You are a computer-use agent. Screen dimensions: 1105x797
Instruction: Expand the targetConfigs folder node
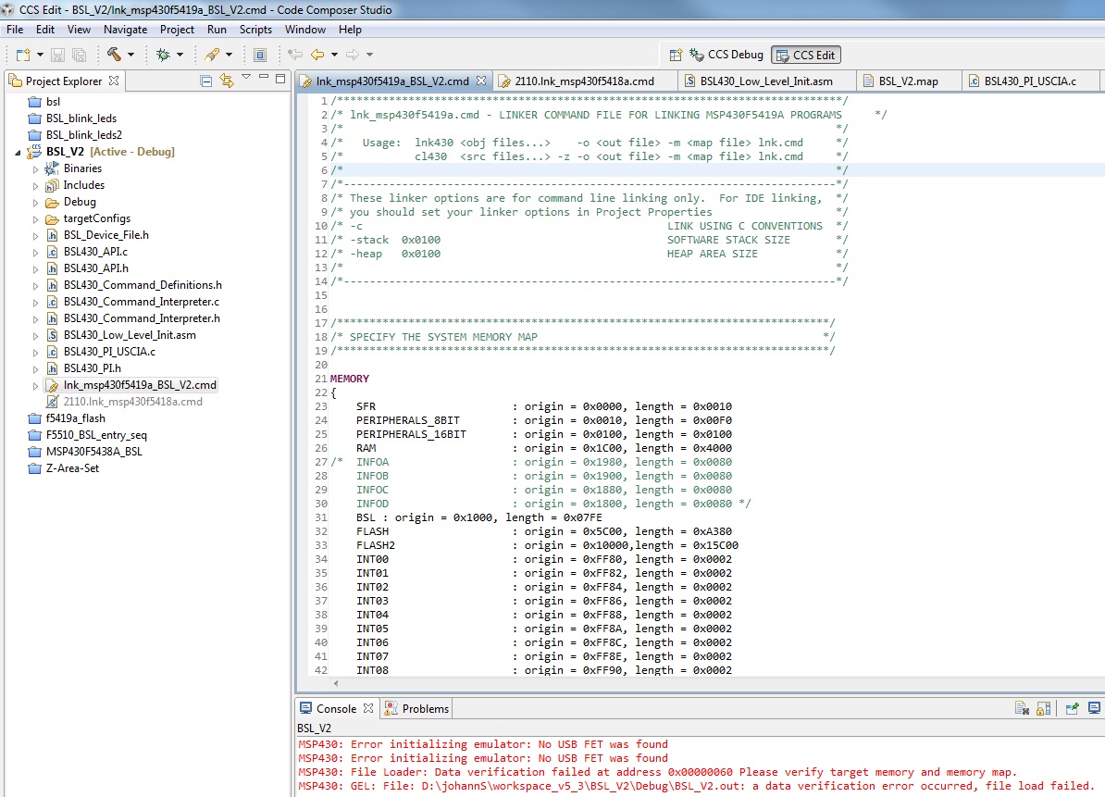(35, 219)
